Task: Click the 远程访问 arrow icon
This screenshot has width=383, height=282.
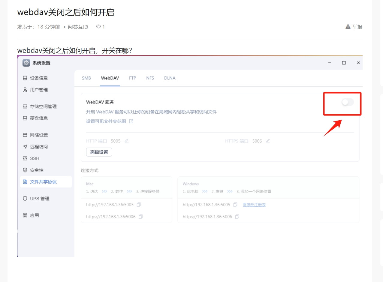Action: click(x=25, y=147)
